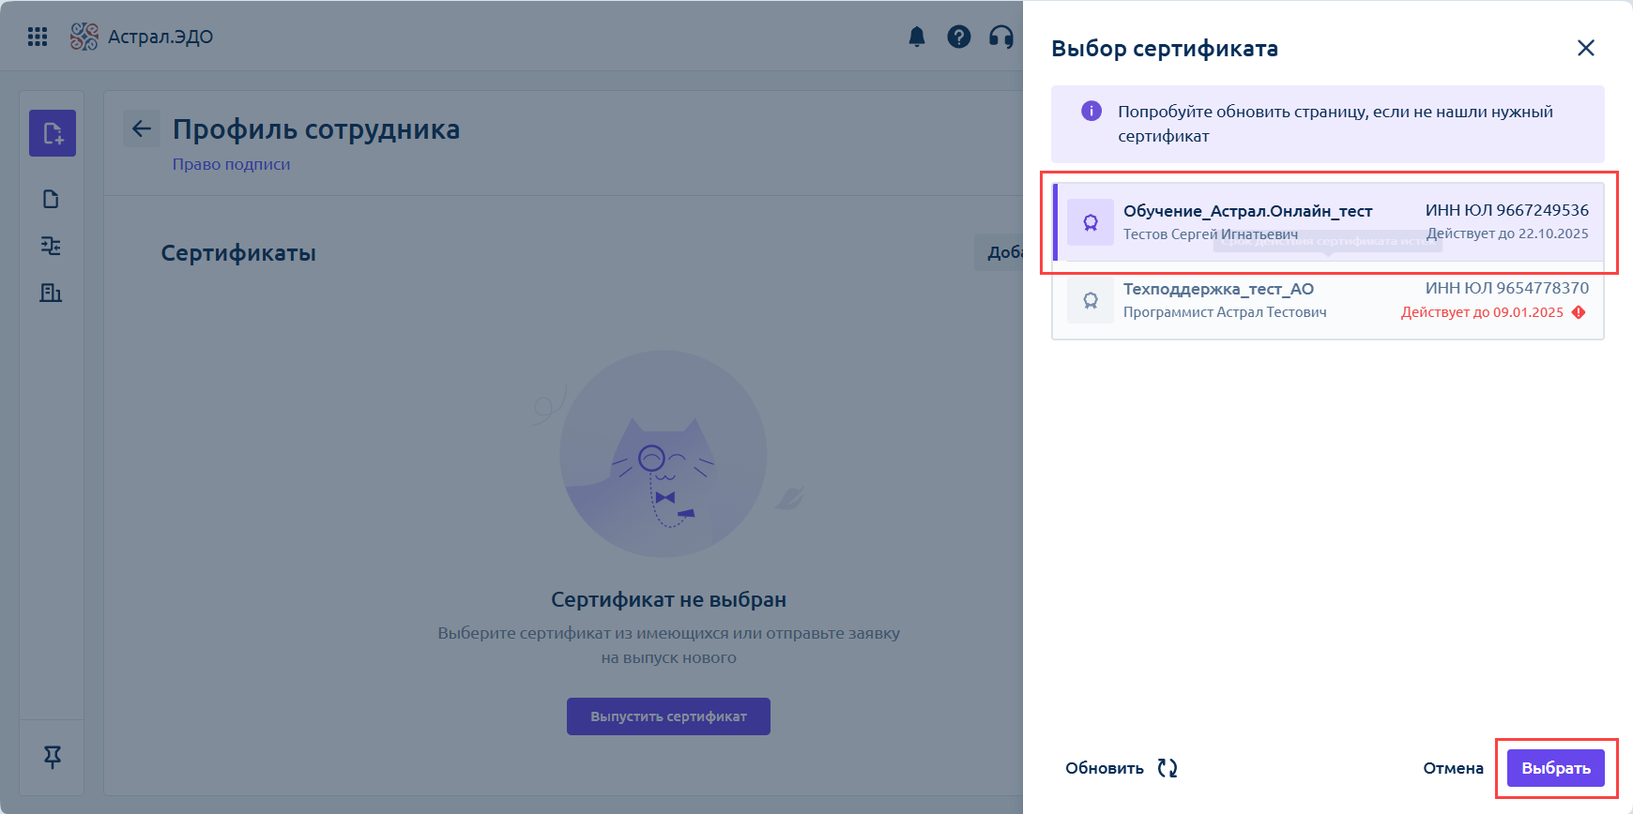
Task: Open the settings sliders sidebar icon
Action: 52,246
